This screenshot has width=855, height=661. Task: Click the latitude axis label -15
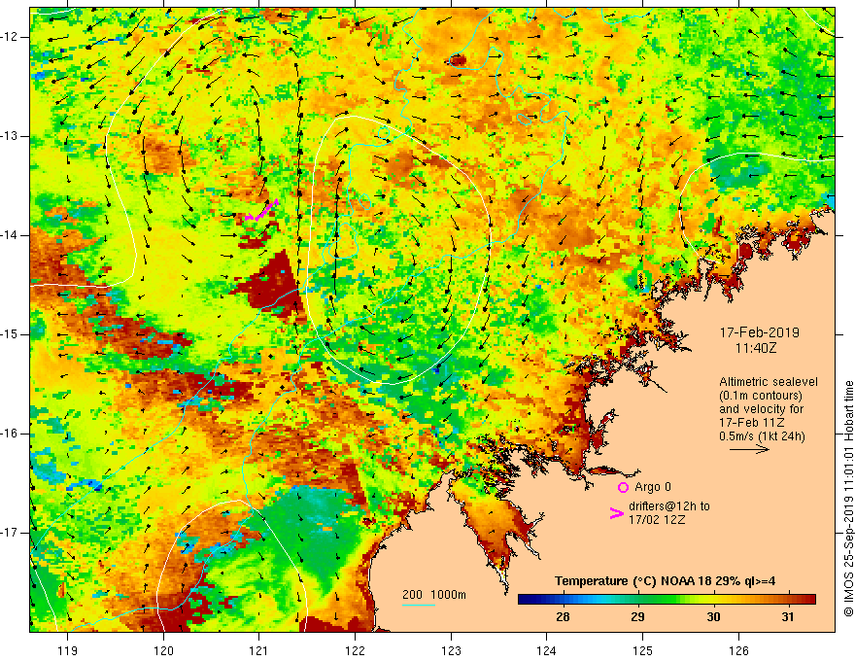pos(10,334)
